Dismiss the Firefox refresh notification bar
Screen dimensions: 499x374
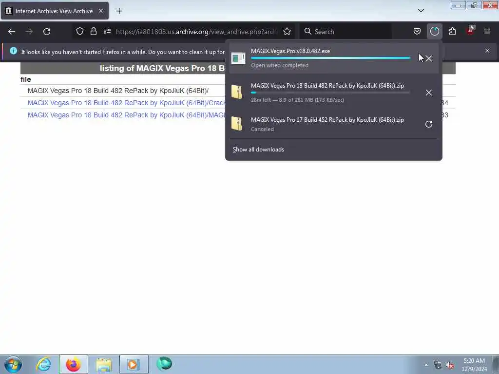coord(487,51)
